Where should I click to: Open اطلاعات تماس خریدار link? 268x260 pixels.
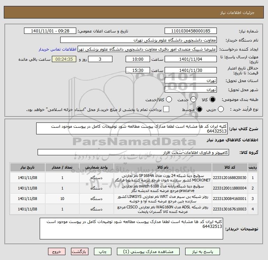tap(57, 49)
